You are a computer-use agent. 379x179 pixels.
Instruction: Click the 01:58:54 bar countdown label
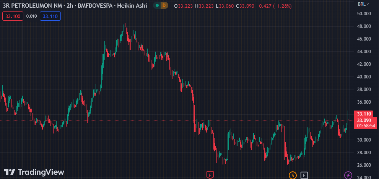point(366,126)
